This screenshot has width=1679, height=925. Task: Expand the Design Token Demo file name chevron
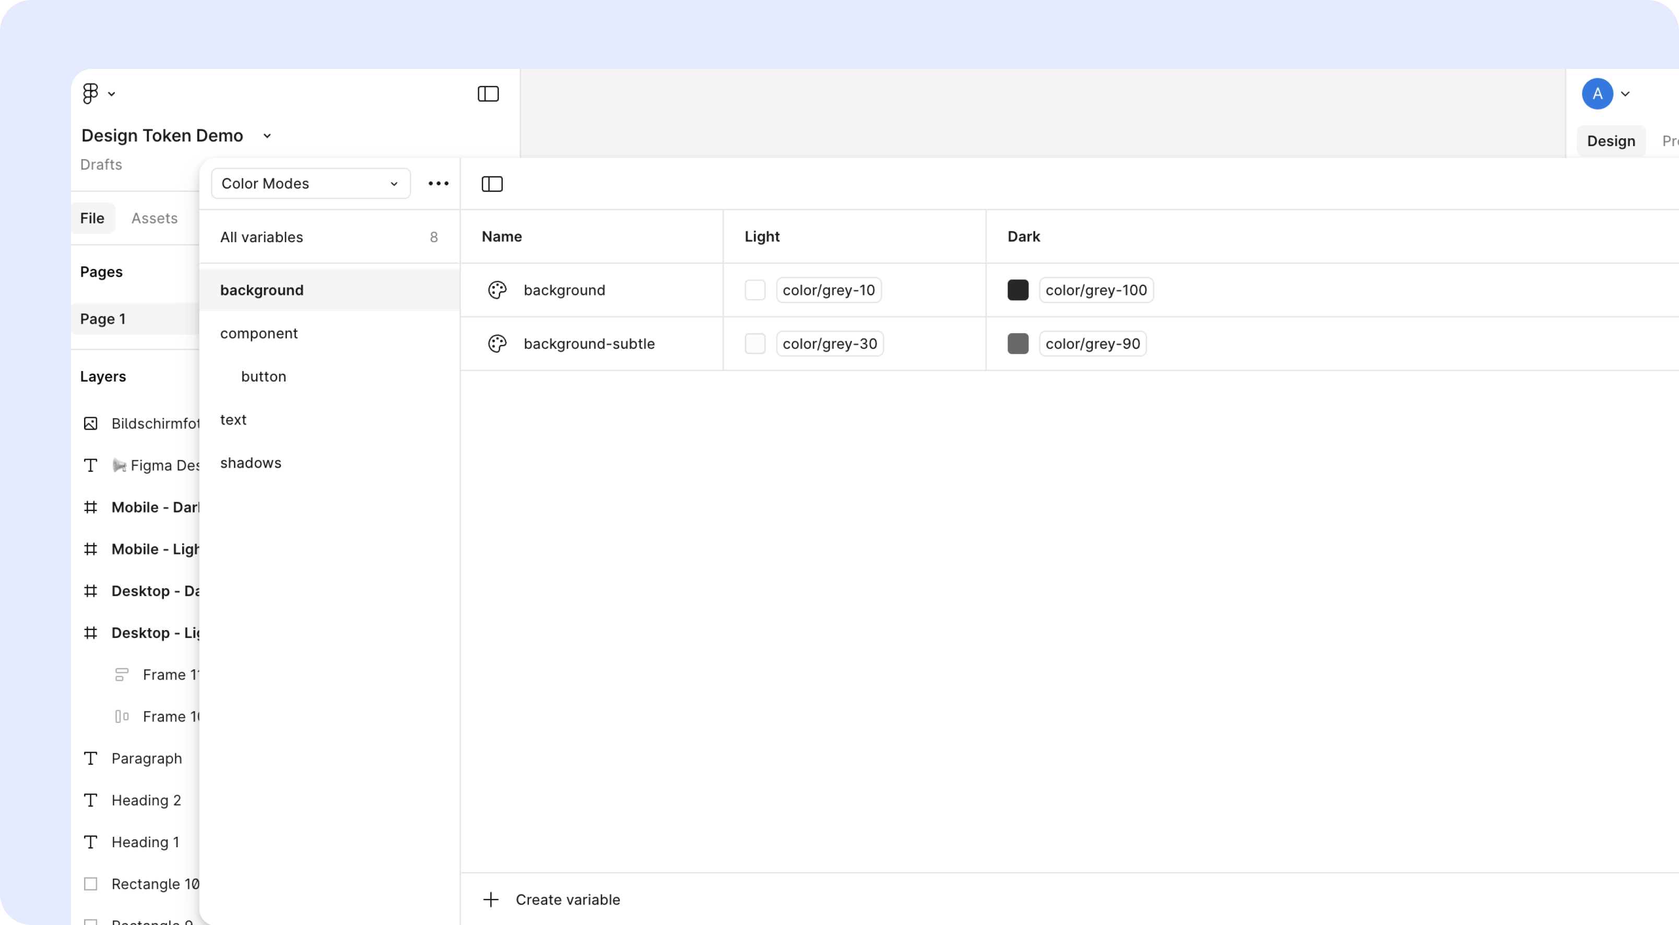click(267, 136)
